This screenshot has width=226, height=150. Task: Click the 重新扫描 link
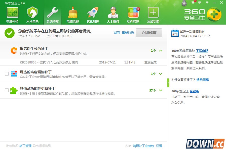click(x=128, y=33)
